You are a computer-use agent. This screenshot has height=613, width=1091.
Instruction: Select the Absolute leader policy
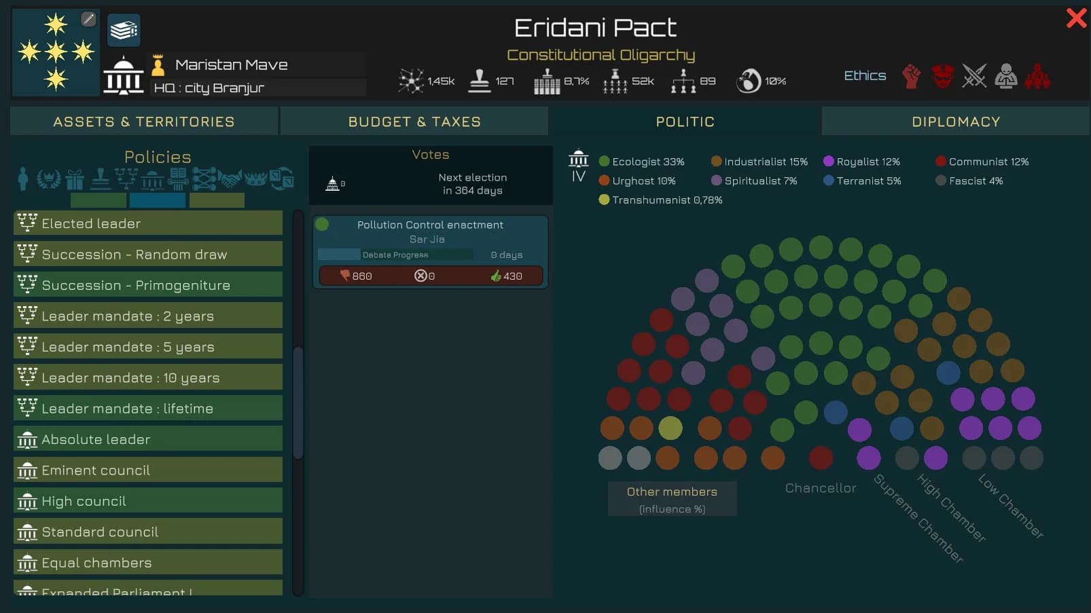[148, 439]
